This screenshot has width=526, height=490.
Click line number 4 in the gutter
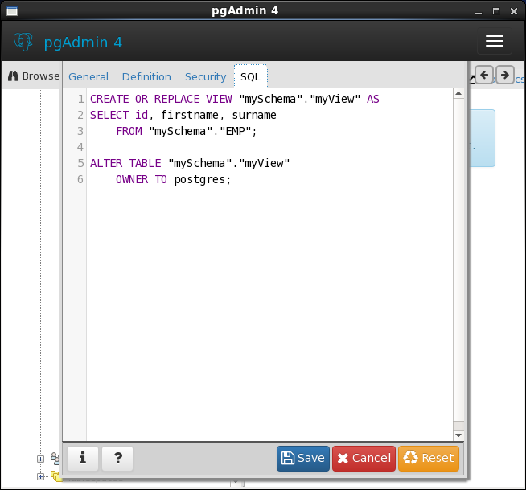coord(80,147)
